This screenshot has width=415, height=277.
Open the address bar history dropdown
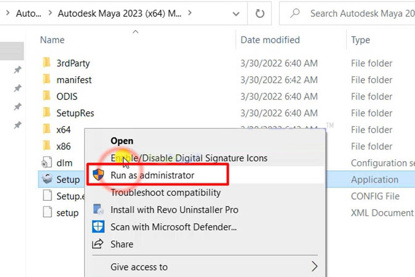coord(236,14)
